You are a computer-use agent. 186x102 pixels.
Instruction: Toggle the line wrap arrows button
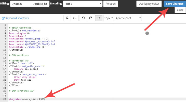point(99,18)
